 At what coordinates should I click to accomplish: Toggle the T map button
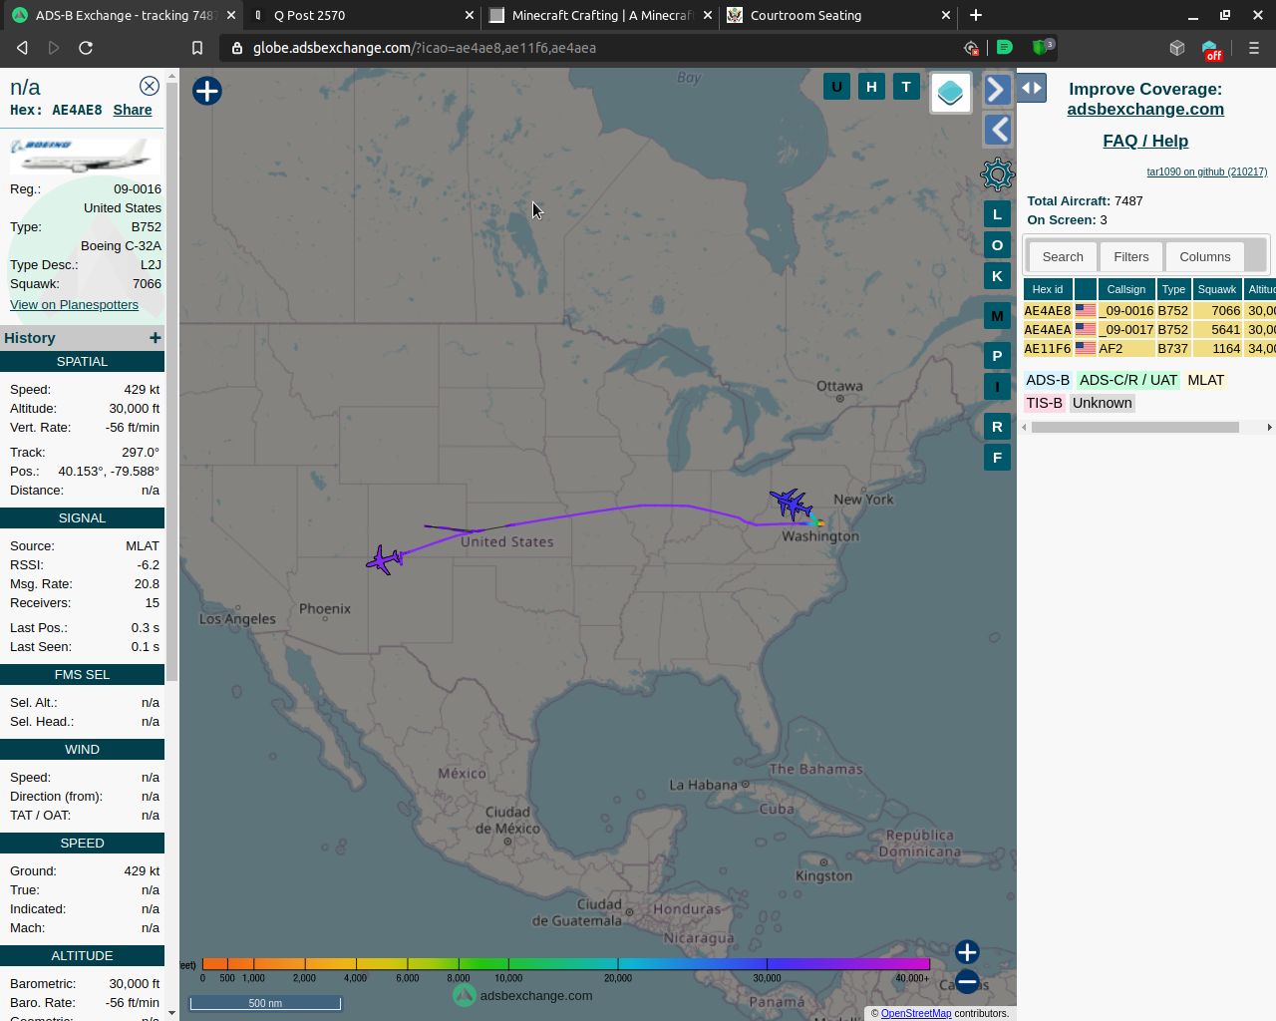(x=905, y=87)
